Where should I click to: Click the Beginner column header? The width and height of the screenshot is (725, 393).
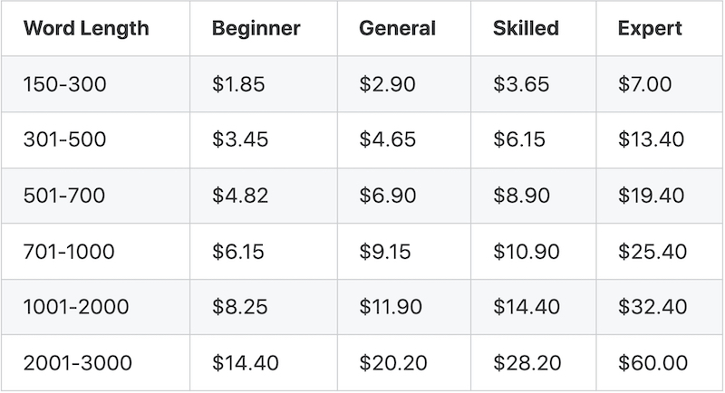coord(256,28)
